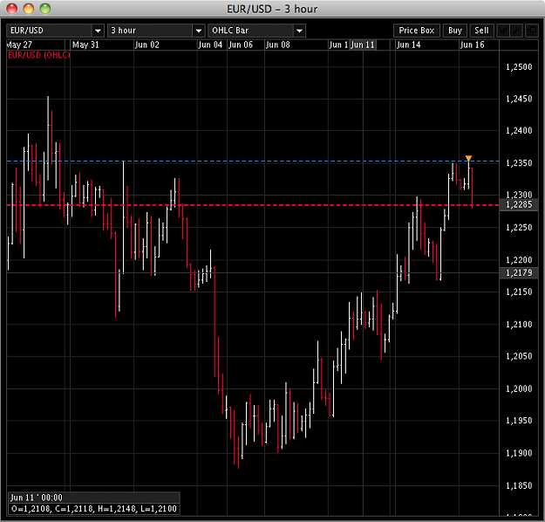
Task: Click the May 31 date header
Action: (85, 45)
